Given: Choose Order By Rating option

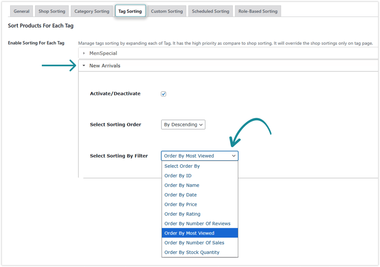Looking at the screenshot, I should click(182, 214).
